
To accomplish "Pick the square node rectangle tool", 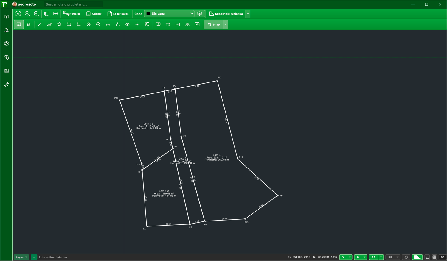I will 79,24.
